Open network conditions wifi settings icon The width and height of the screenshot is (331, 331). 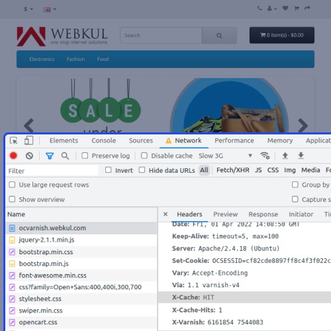(x=265, y=156)
